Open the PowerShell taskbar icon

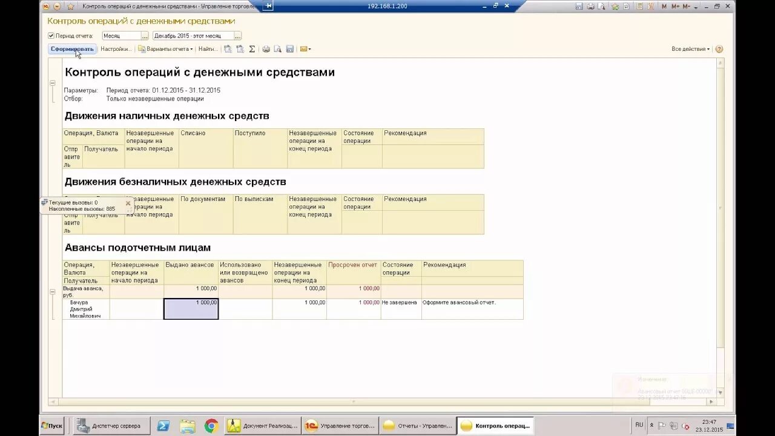click(163, 426)
